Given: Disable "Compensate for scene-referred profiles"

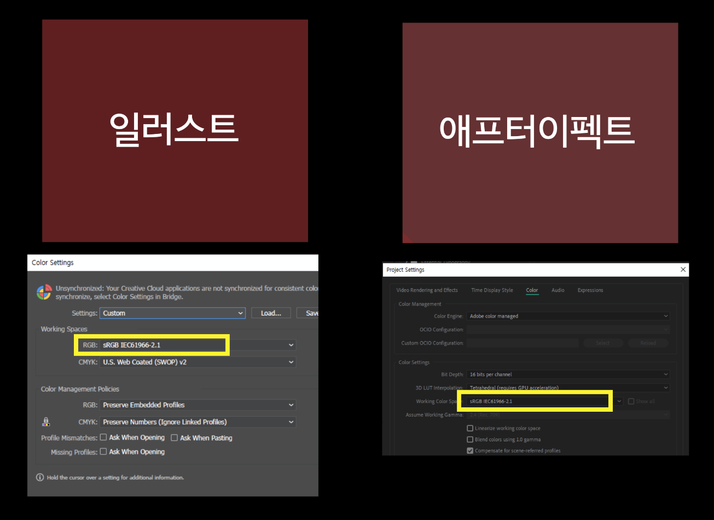Looking at the screenshot, I should click(470, 451).
